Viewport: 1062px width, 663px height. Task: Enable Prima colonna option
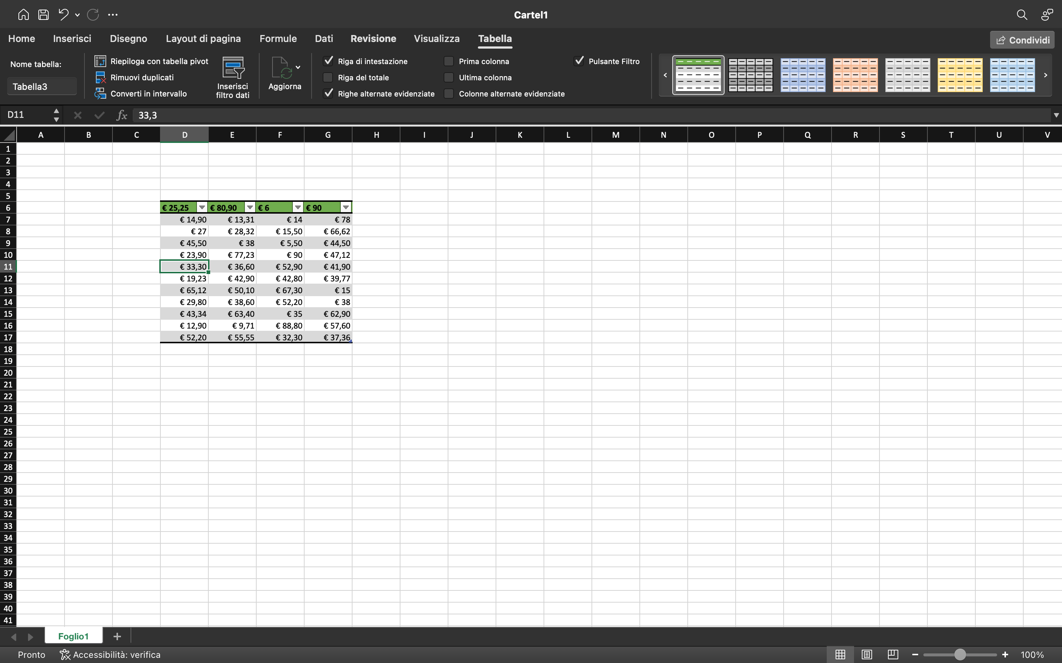click(x=448, y=61)
